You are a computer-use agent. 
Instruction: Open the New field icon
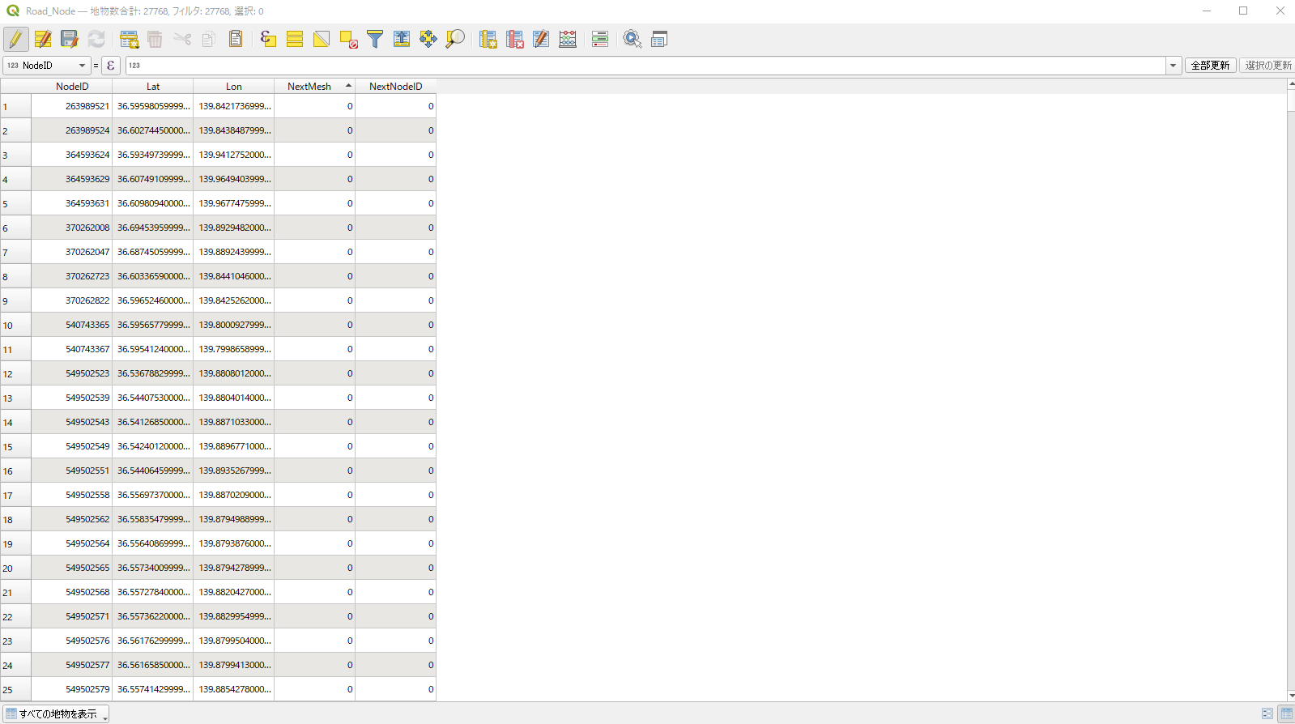click(x=488, y=39)
